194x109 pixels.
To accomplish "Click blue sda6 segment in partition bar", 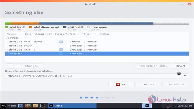I will [x=96, y=23].
